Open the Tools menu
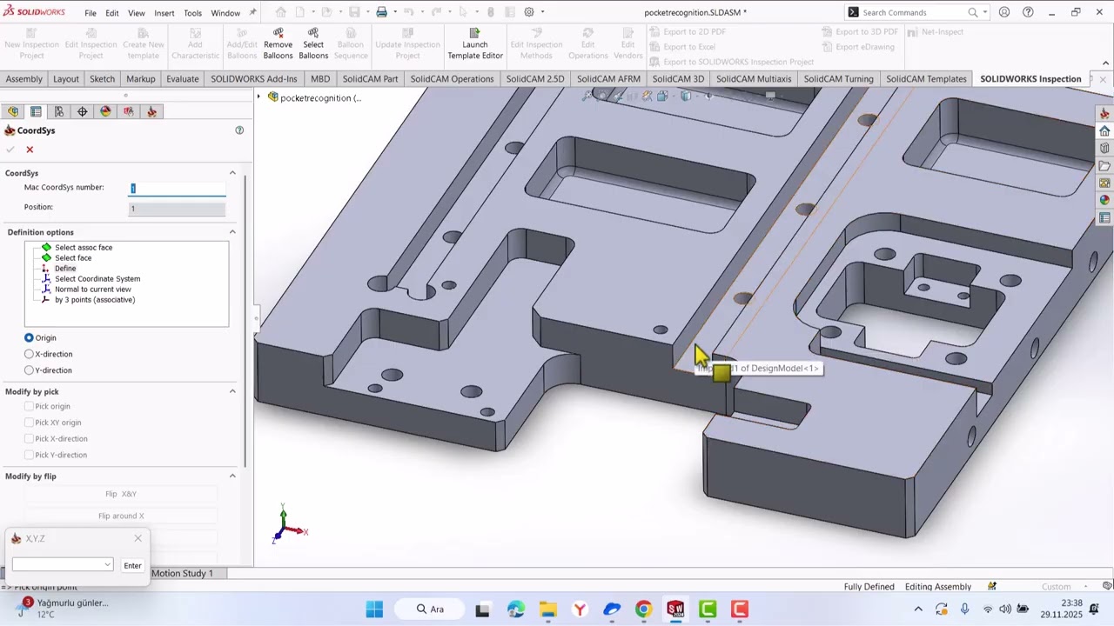 (x=193, y=13)
